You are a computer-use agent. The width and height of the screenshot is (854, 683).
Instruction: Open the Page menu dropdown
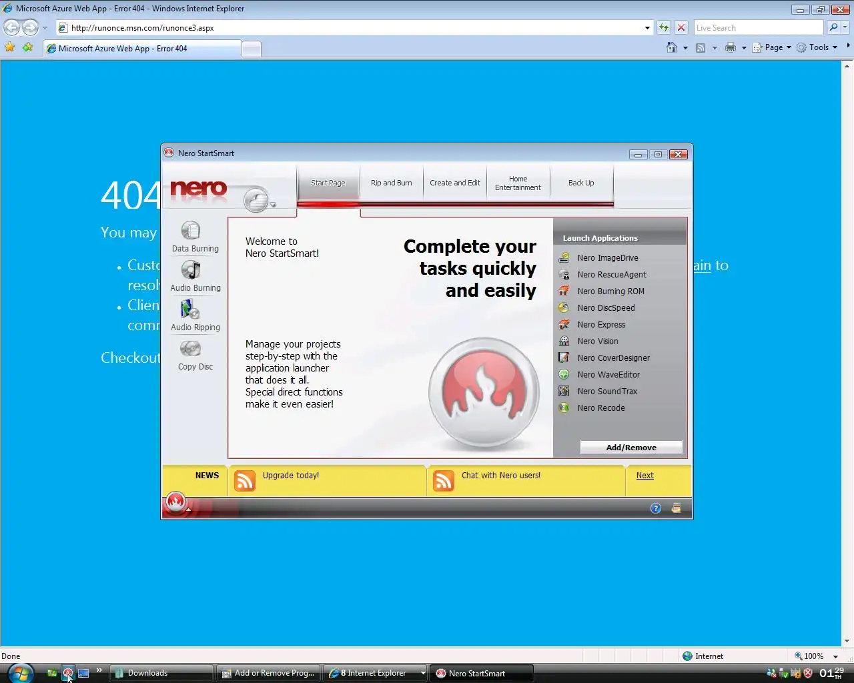coord(772,47)
